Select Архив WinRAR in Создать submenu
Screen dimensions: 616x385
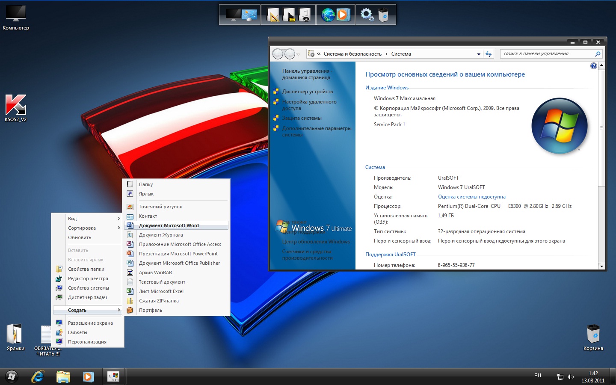coord(176,272)
